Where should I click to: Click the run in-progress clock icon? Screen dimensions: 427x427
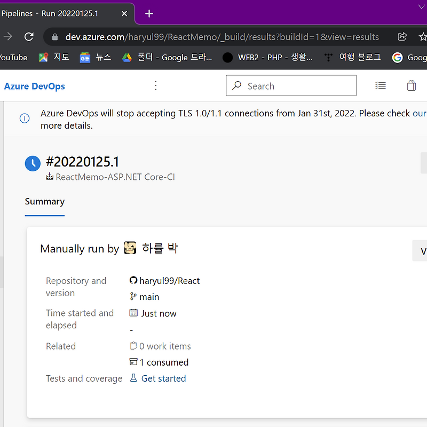pos(33,163)
